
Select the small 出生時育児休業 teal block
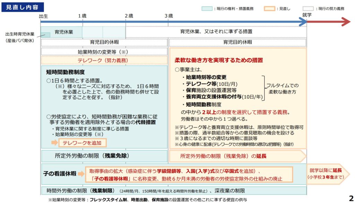point(44,34)
